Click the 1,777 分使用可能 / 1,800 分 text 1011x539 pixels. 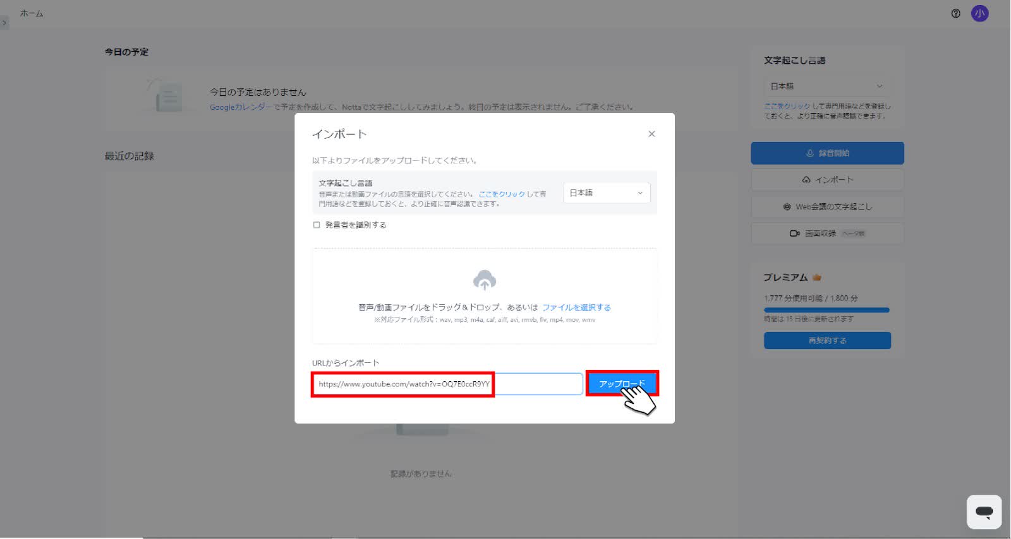pyautogui.click(x=811, y=298)
